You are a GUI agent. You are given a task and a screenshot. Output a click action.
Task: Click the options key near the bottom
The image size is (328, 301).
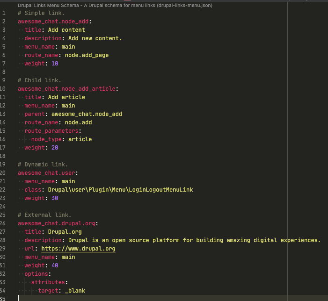36,274
